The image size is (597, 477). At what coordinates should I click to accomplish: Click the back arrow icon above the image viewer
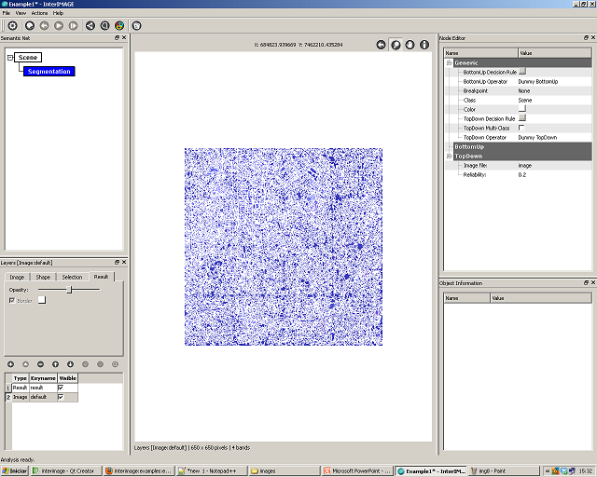[x=381, y=45]
